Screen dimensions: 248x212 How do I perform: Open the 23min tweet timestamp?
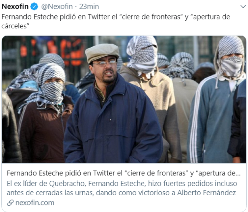(89, 7)
